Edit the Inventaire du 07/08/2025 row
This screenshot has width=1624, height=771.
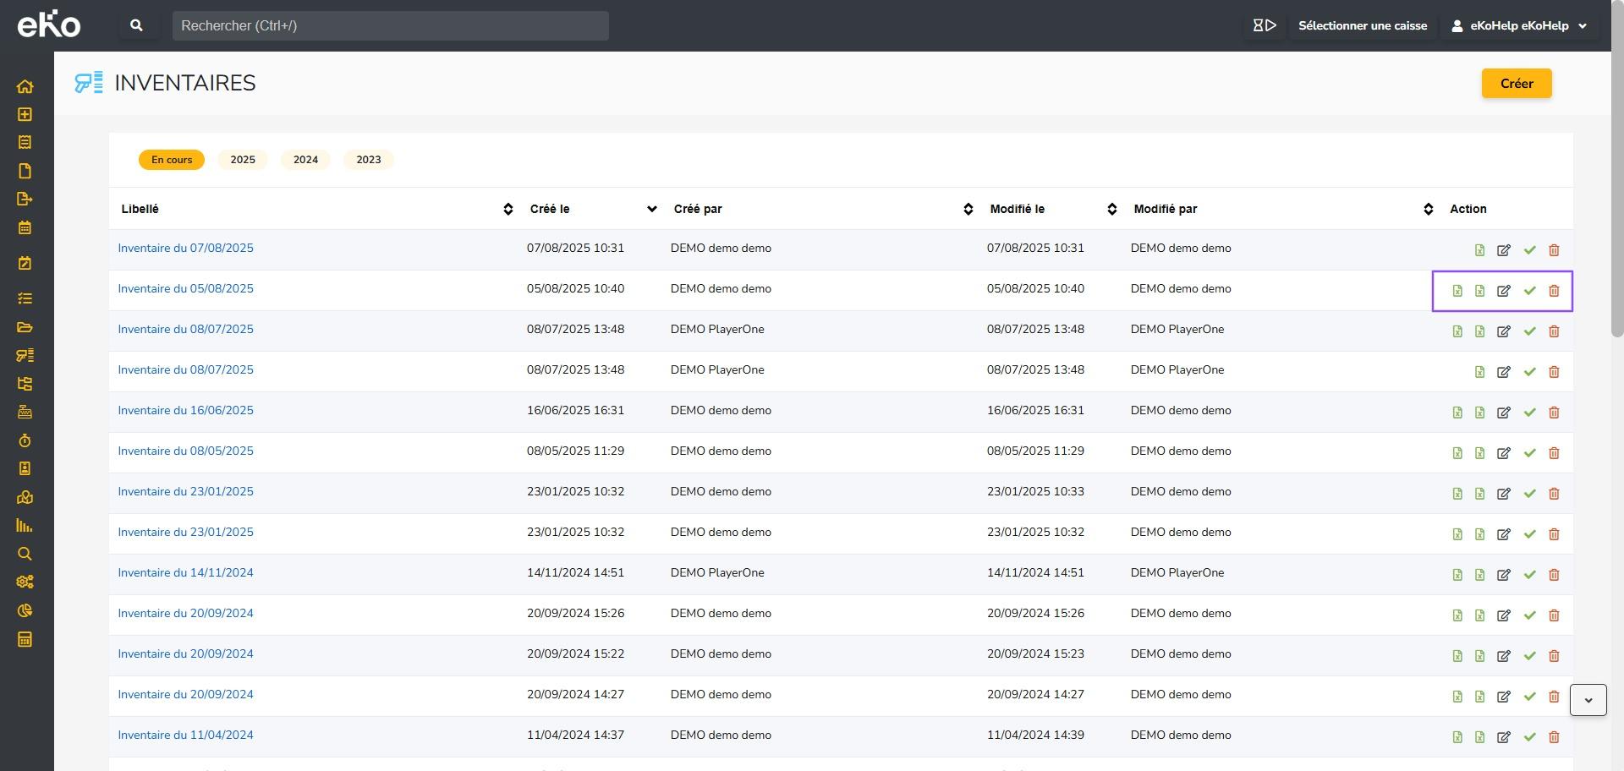1503,250
